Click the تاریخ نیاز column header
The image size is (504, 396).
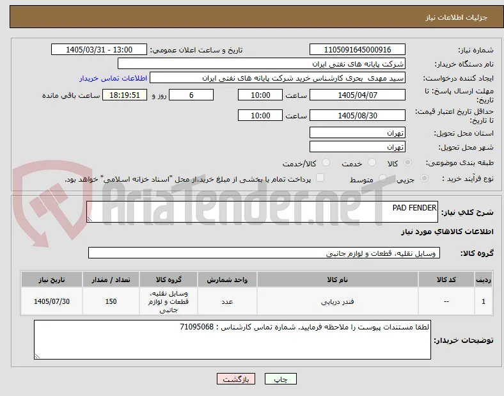pyautogui.click(x=52, y=280)
